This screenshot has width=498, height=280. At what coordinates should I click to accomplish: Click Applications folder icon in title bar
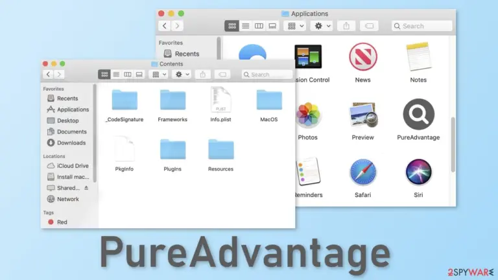(x=285, y=14)
